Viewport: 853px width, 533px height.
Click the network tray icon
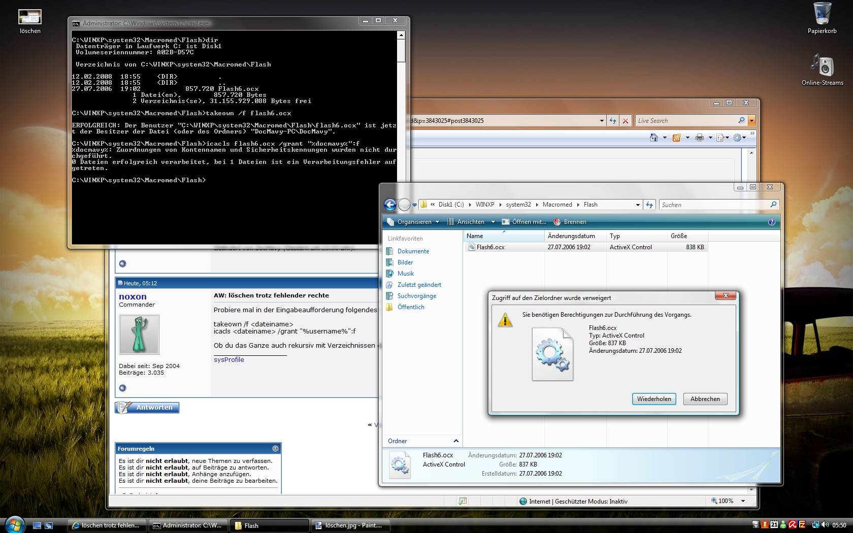point(815,525)
